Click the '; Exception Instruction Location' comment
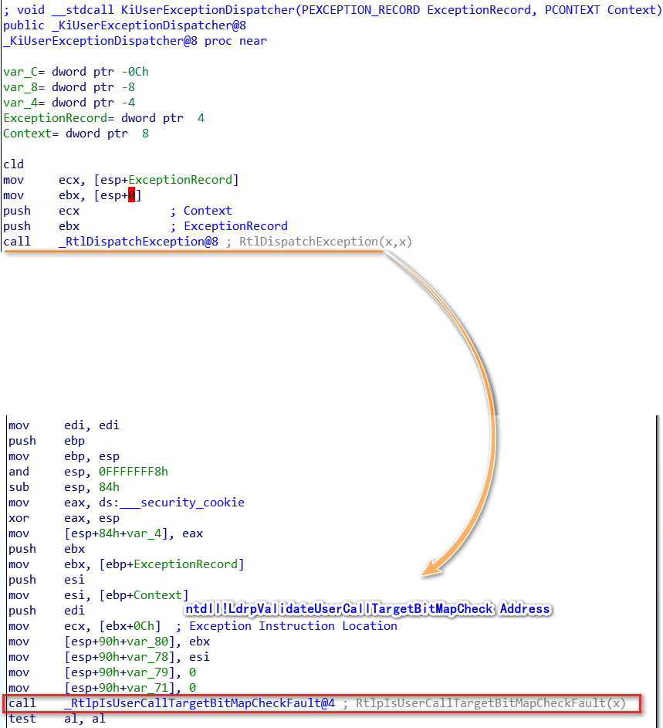The width and height of the screenshot is (663, 728). coord(286,626)
